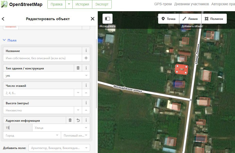Open the GPS-треки link
Image resolution: width=235 pixels, height=153 pixels.
coord(163,4)
